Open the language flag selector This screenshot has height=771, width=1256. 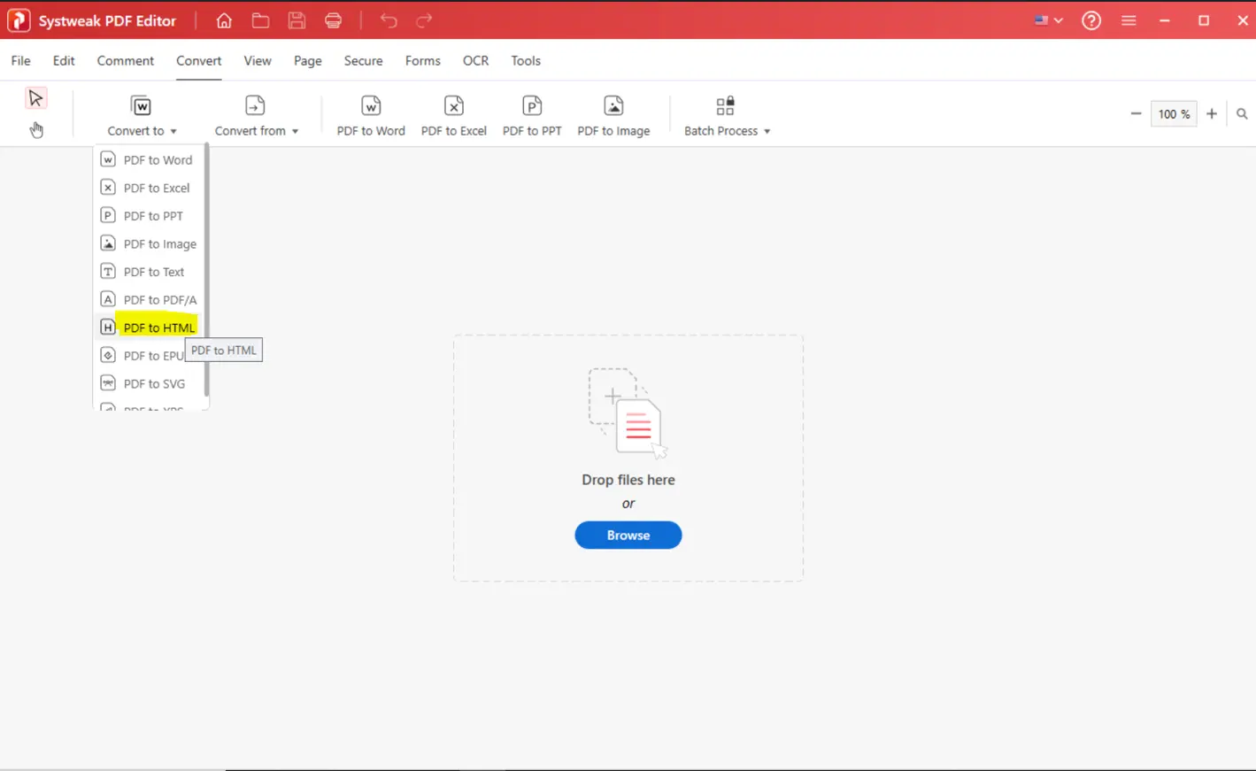tap(1049, 20)
